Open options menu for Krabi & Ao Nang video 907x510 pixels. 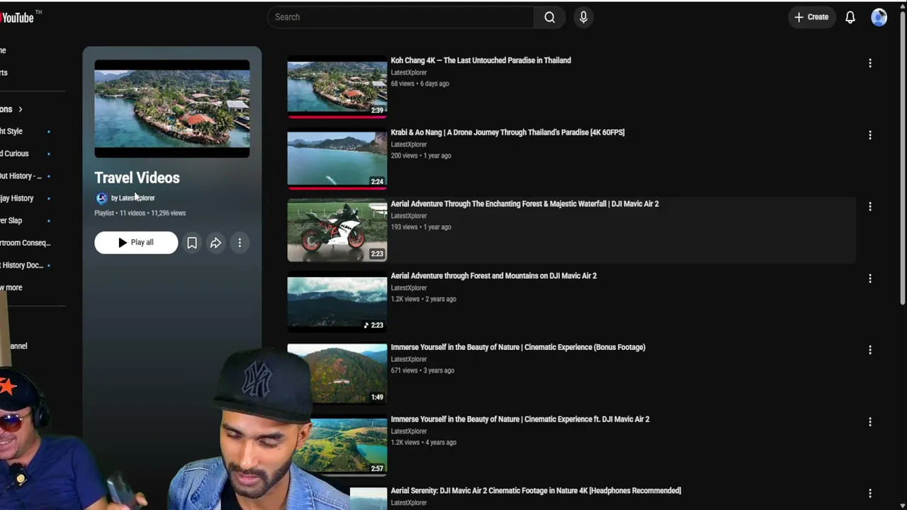[x=869, y=135]
